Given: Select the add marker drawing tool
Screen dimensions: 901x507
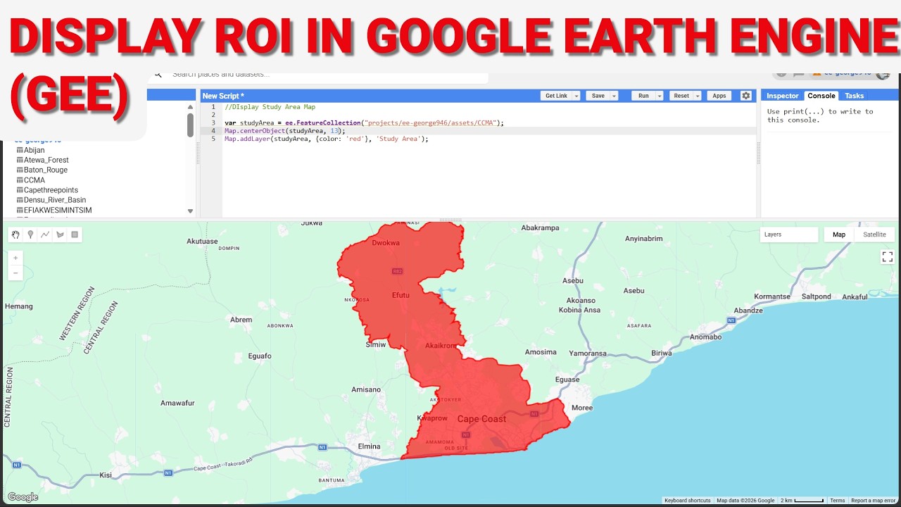Looking at the screenshot, I should click(30, 234).
